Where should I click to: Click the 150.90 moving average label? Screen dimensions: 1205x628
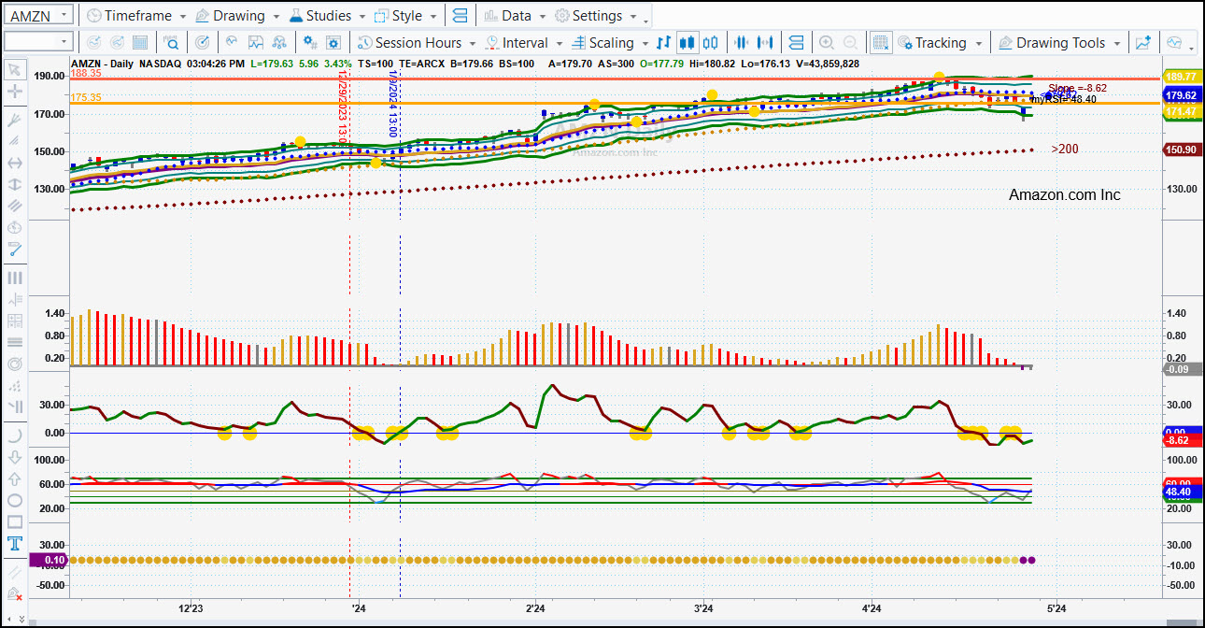pyautogui.click(x=1181, y=150)
